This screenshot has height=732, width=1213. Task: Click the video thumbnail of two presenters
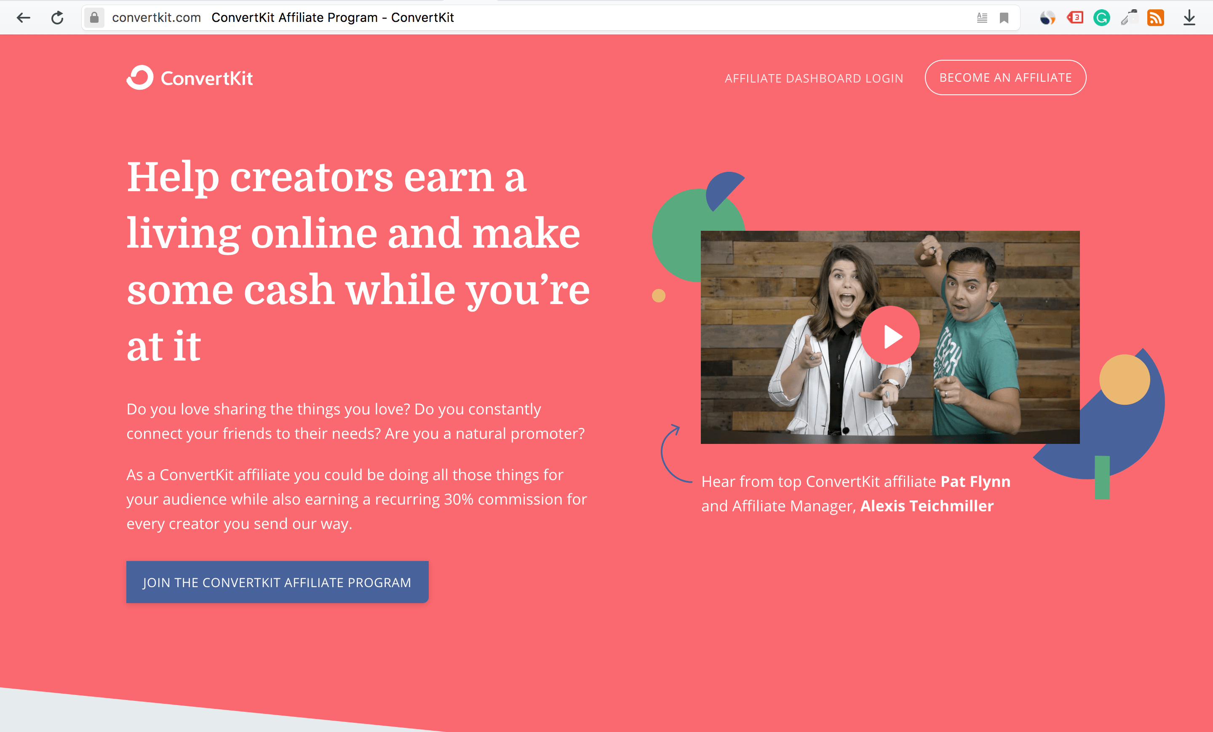tap(890, 337)
